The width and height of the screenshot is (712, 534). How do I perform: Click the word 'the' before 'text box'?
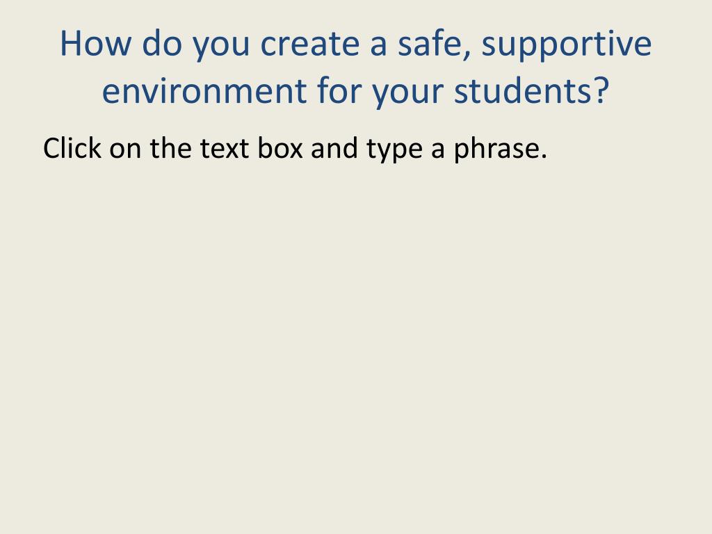coord(170,148)
